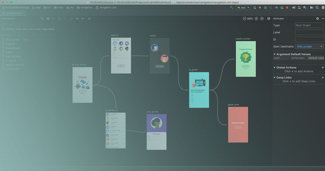The image size is (325, 171).
Task: Click the Search Everywhere magnifier
Action: pos(317,8)
